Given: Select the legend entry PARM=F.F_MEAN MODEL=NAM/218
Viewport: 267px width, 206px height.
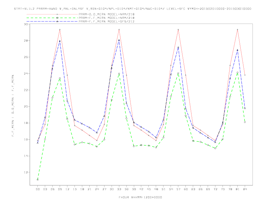Looking at the screenshot, I should tap(107, 18).
